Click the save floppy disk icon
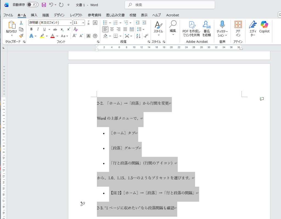Image resolution: width=281 pixels, height=219 pixels. 44,5
